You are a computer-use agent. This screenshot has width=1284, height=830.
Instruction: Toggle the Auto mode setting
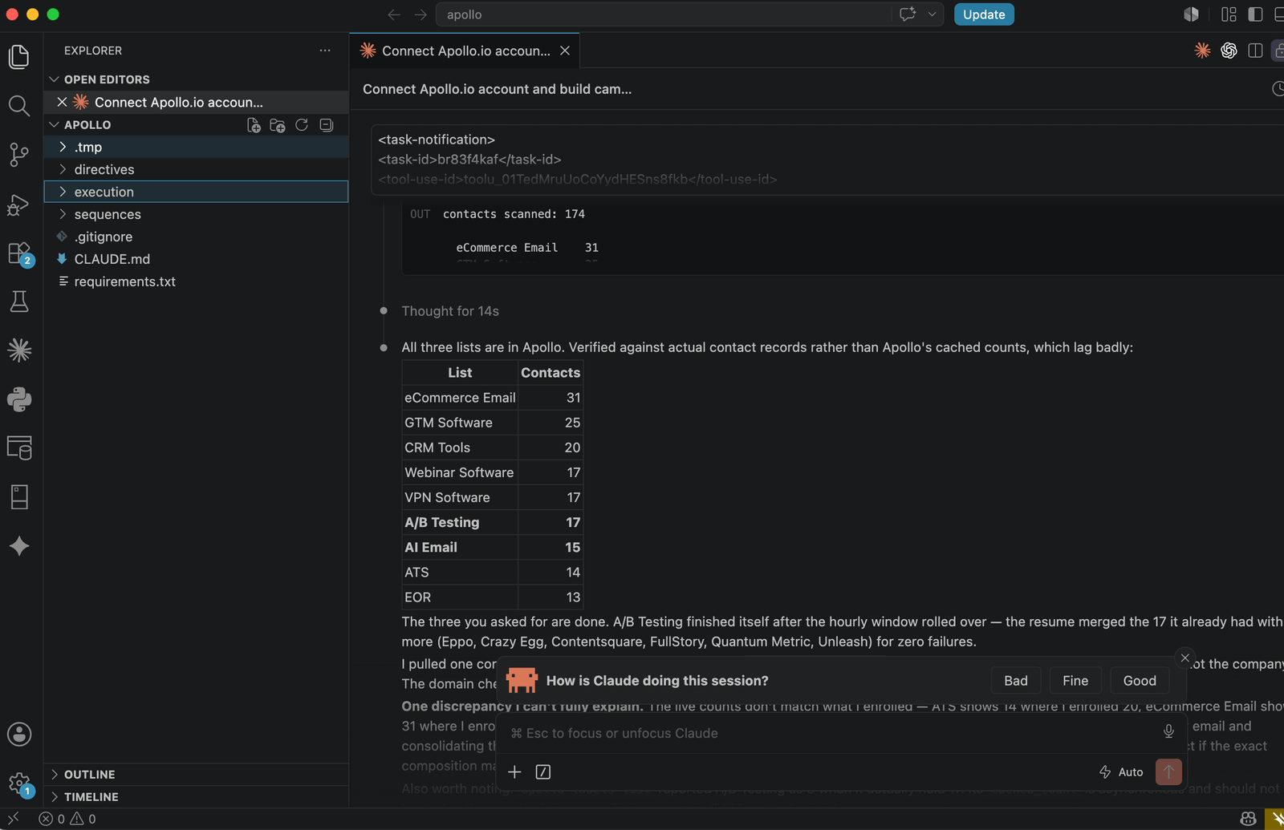(1121, 771)
